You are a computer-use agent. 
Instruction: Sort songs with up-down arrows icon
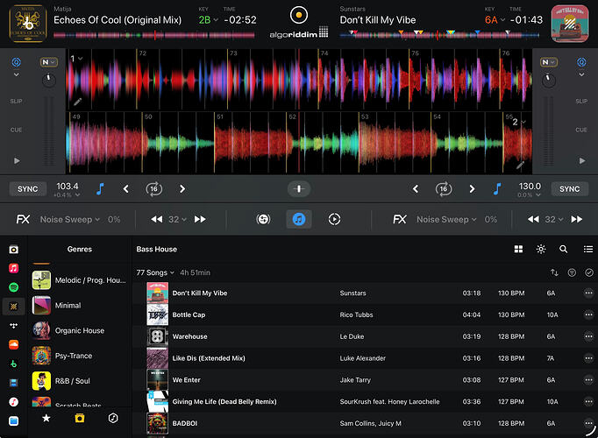pos(554,272)
